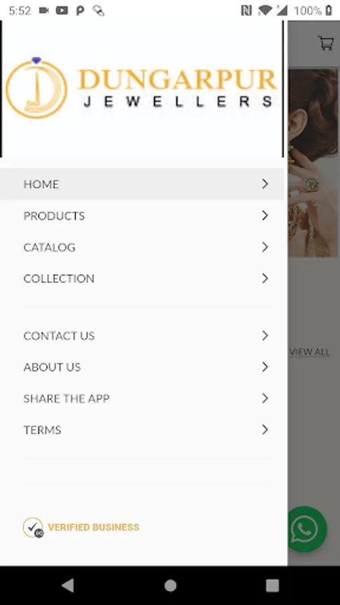340x605 pixels.
Task: Expand the Catalog chevron arrow
Action: pos(265,247)
